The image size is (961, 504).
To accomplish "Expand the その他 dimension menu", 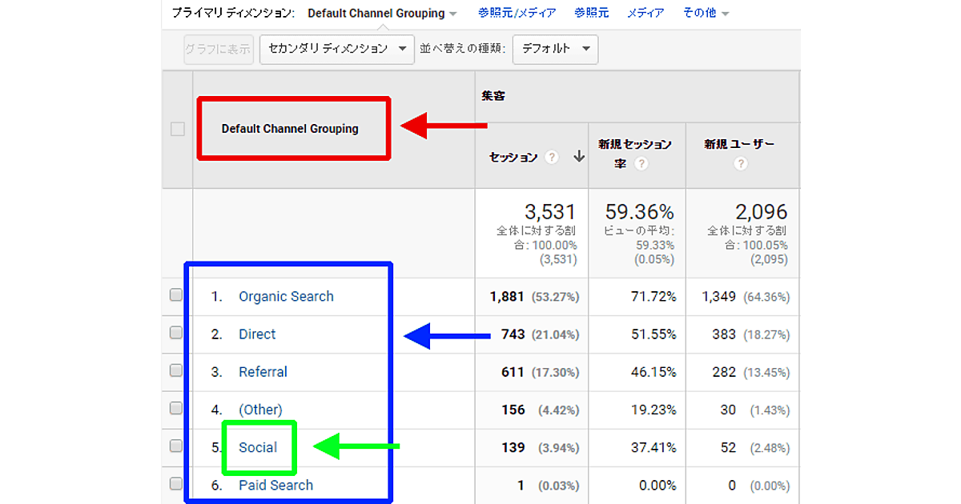I will tap(706, 14).
